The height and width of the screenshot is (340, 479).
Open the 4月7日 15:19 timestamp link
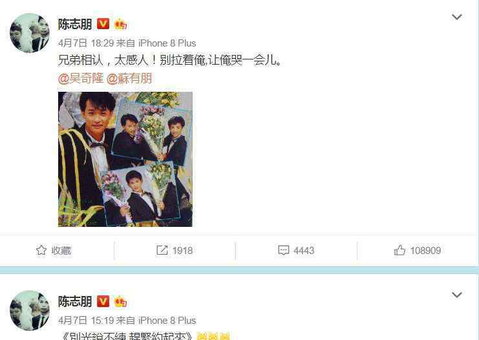click(86, 321)
